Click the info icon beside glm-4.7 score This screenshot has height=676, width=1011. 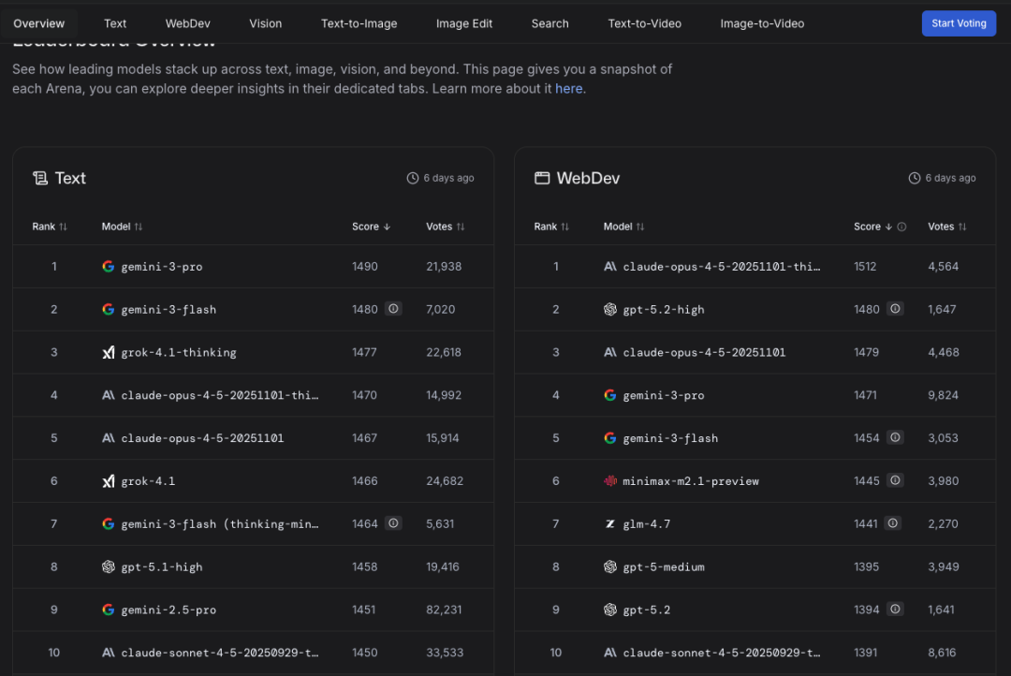893,523
